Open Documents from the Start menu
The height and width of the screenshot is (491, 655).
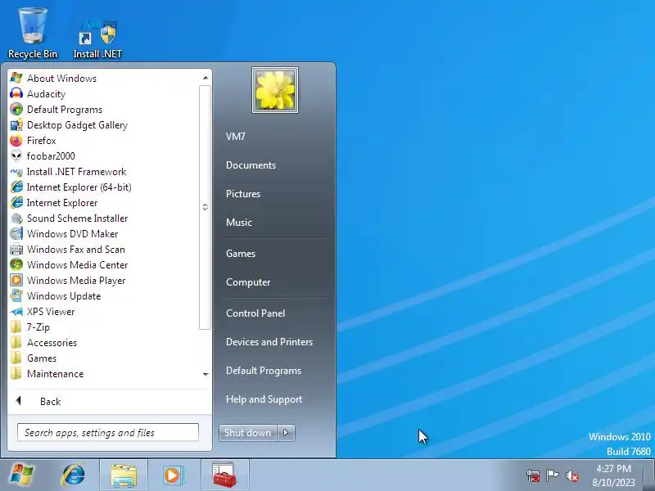(251, 165)
